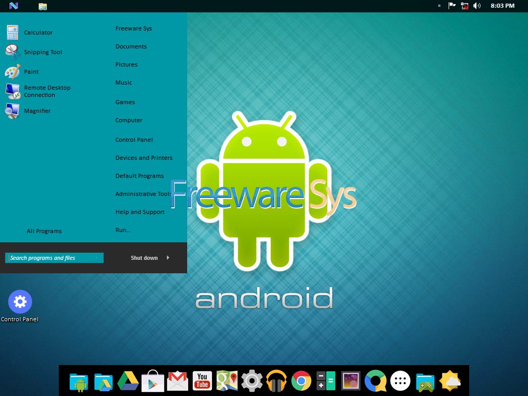Open Control Panel start menu entry
The image size is (528, 396).
134,140
